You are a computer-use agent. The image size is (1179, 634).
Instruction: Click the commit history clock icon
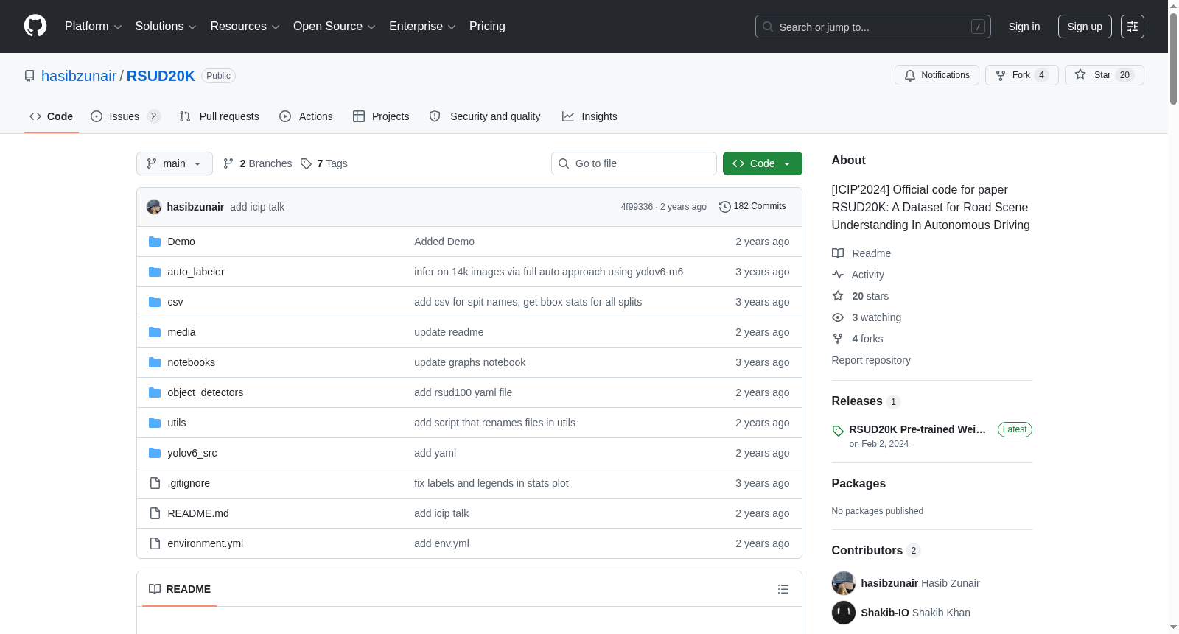click(x=725, y=207)
